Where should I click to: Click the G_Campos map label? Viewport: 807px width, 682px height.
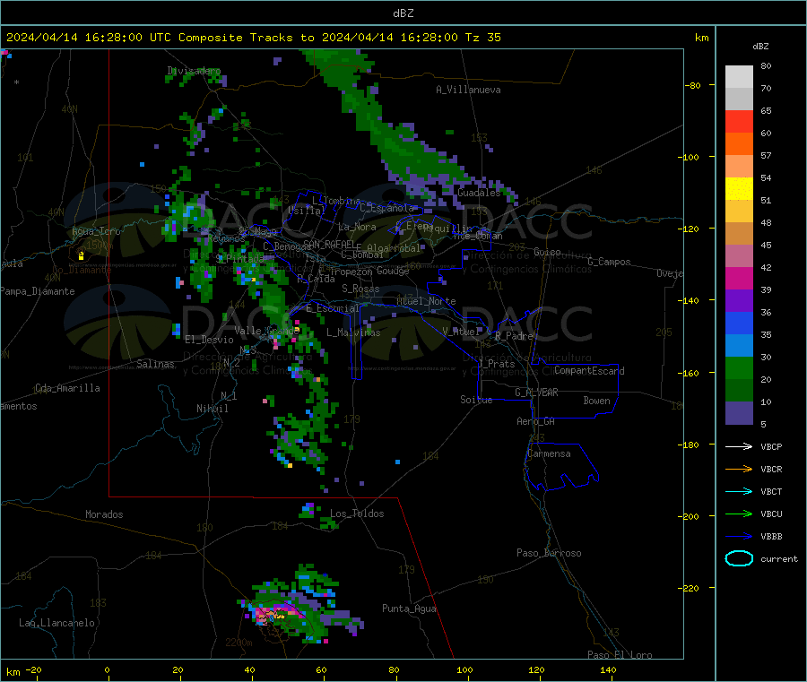coord(609,262)
